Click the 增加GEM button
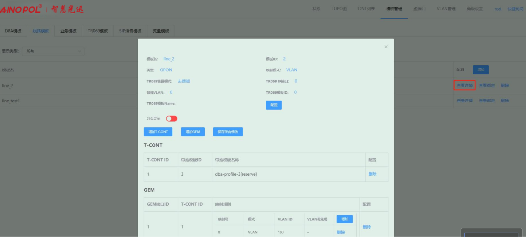 click(x=193, y=132)
